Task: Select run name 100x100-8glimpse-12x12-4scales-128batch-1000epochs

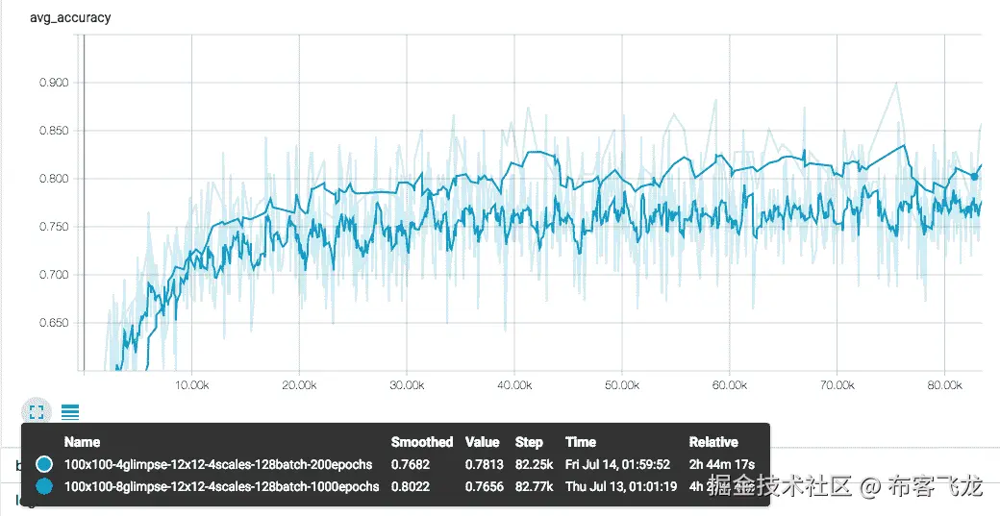Action: click(x=222, y=487)
